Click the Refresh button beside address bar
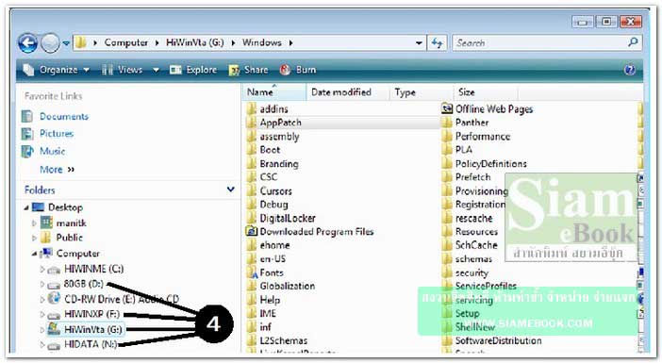Image resolution: width=662 pixels, height=363 pixels. 437,42
